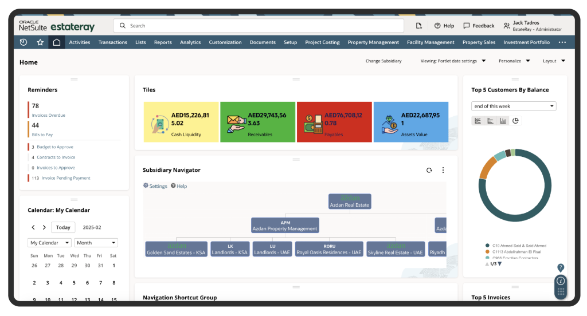Open the Bills to Pay reminder
Viewport: 587px width, 316px height.
(42, 135)
